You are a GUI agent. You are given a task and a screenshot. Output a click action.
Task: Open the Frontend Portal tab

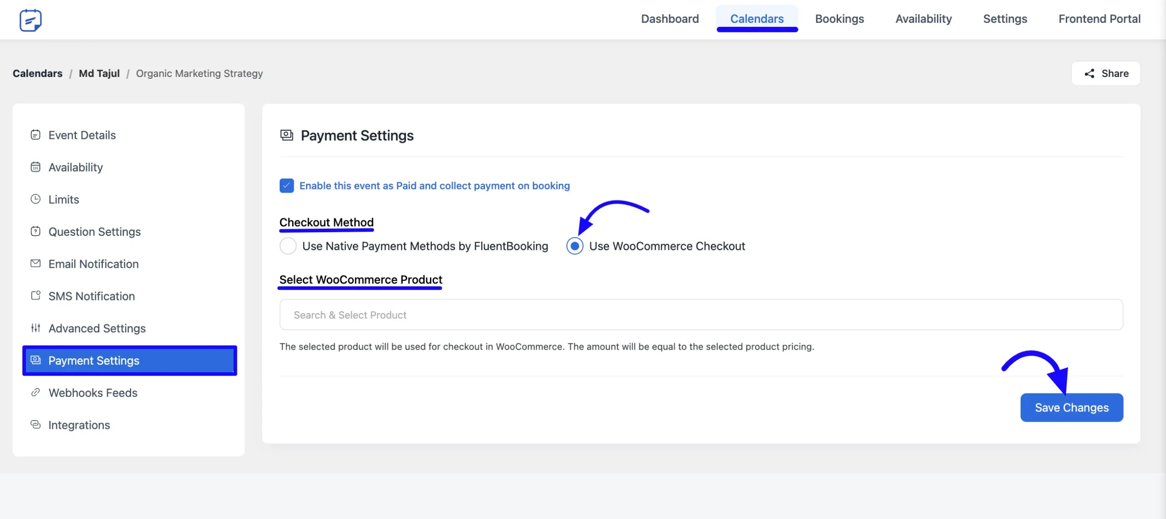[1100, 19]
